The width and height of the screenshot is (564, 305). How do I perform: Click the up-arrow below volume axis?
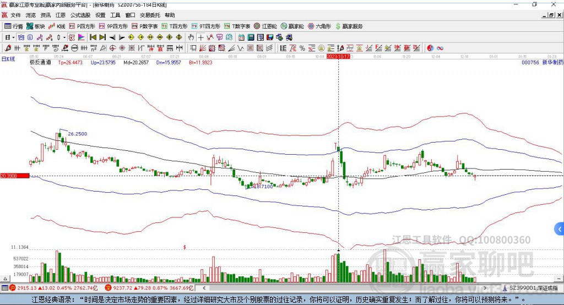point(5,279)
